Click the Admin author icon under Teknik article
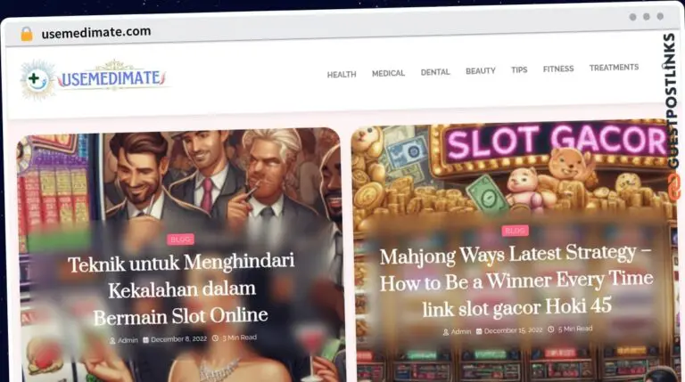Viewport: 685px width, 382px height. click(x=112, y=340)
